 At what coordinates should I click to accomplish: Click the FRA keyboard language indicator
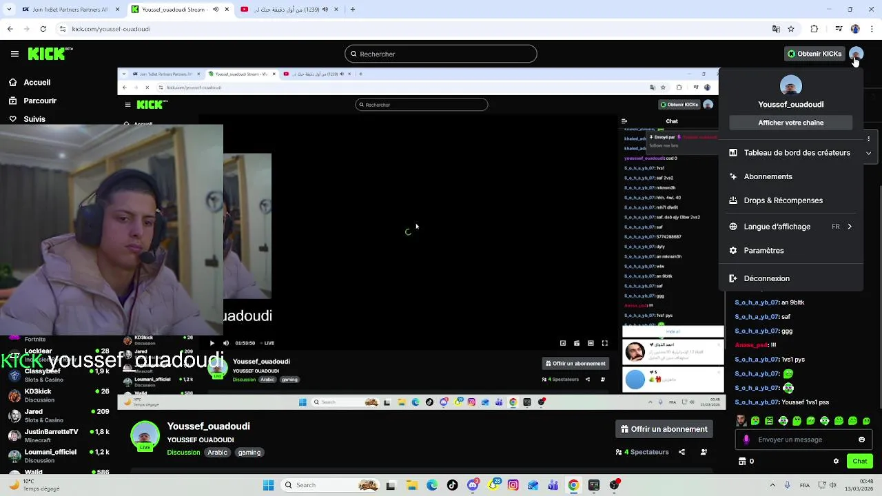coord(805,485)
